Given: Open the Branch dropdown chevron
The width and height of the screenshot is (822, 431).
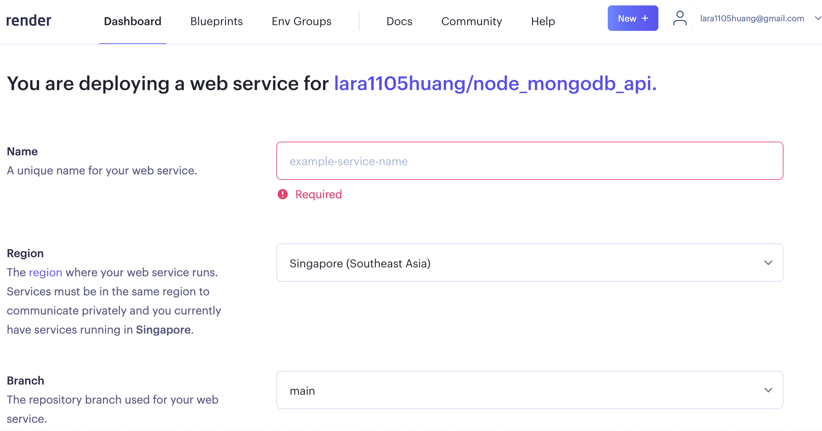Looking at the screenshot, I should point(768,390).
